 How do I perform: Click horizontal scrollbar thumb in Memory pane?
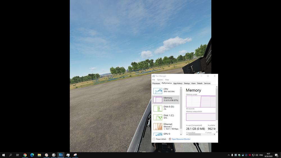pyautogui.click(x=195, y=134)
